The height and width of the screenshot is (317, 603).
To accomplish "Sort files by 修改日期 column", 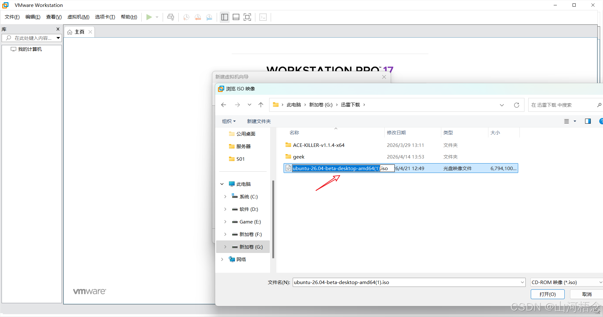I will [396, 133].
